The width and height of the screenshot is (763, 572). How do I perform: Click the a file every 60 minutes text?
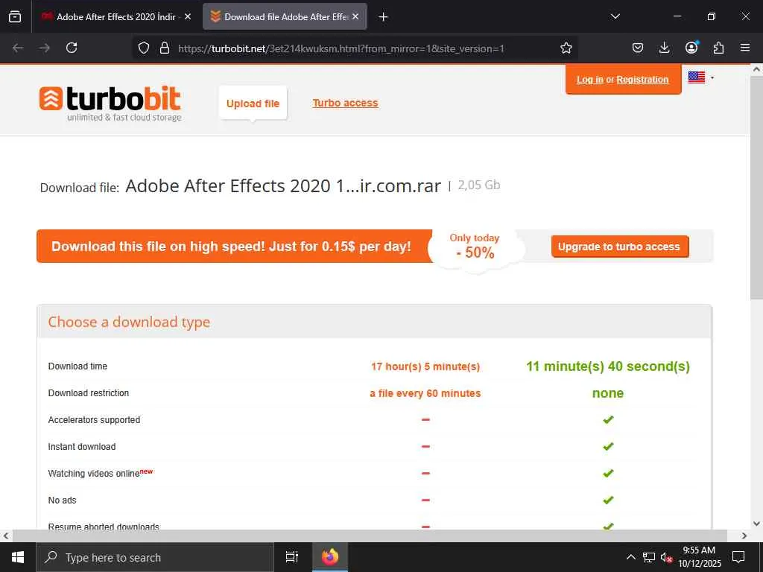click(x=425, y=393)
